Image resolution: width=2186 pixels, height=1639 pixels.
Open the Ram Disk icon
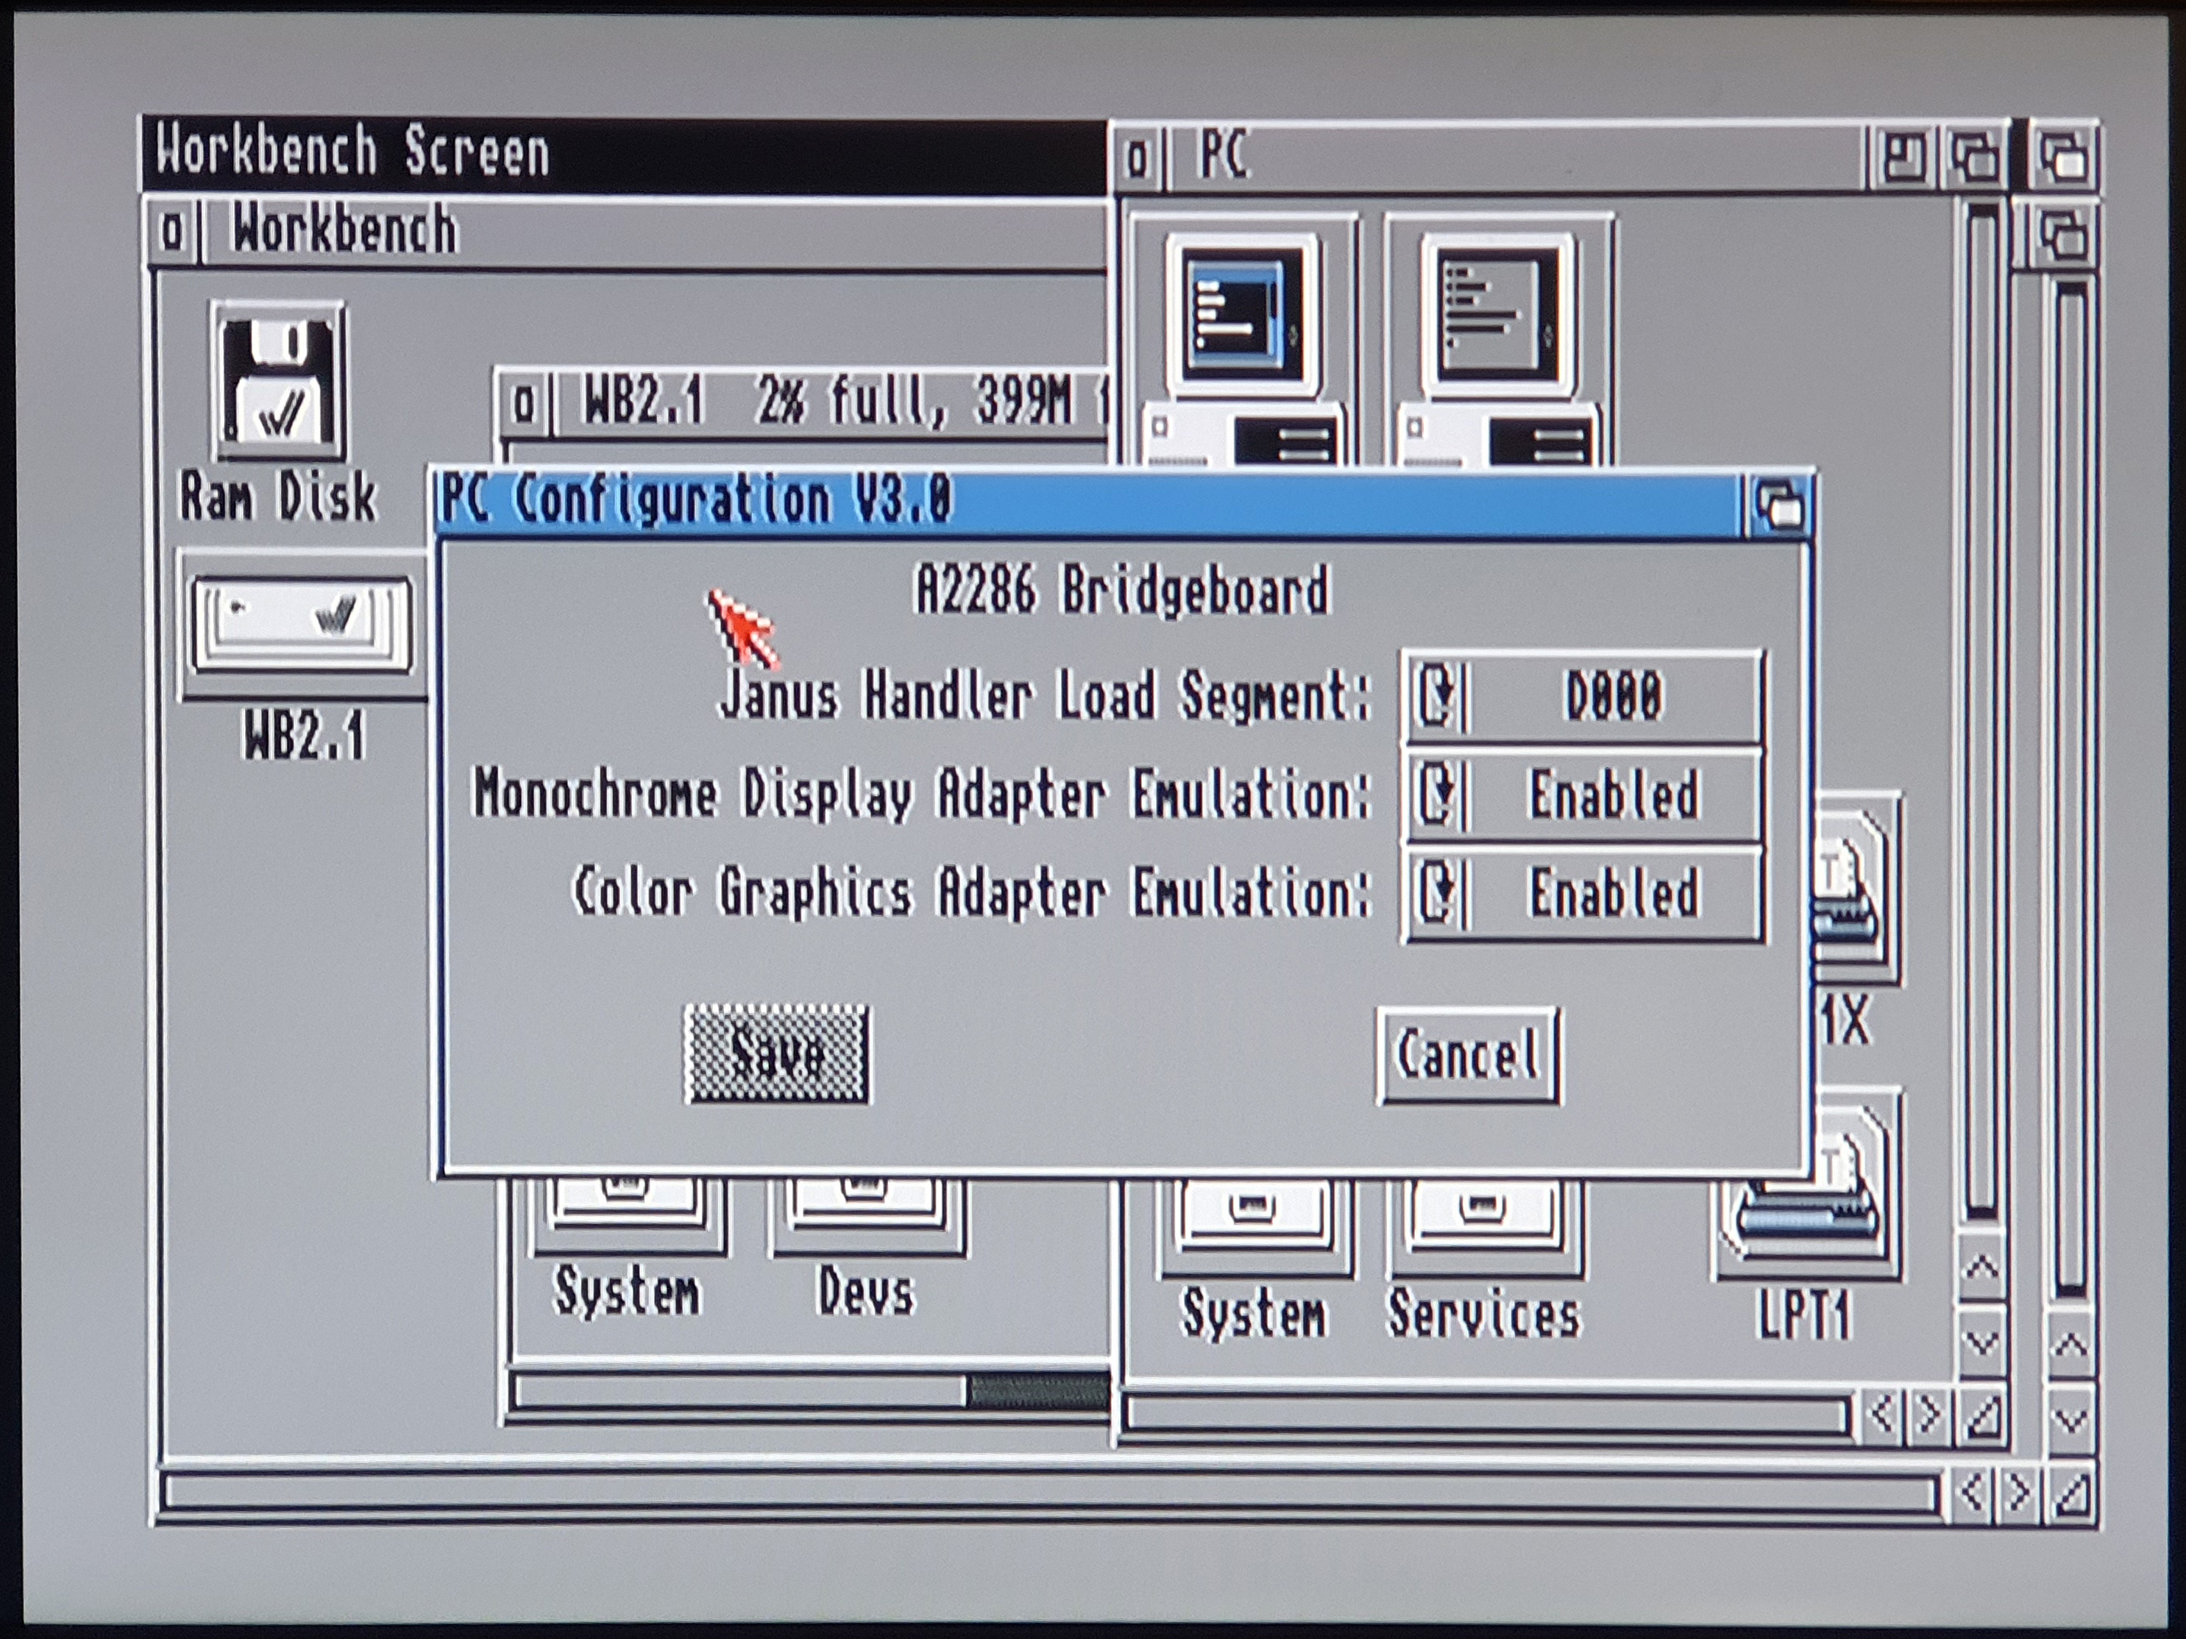(x=277, y=383)
